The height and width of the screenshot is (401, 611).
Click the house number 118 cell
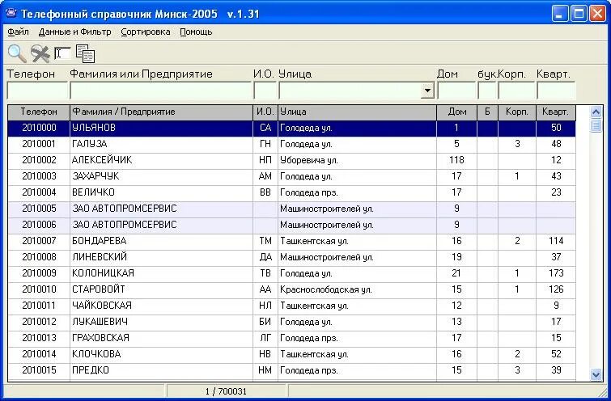[457, 160]
